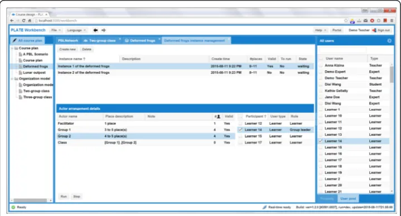The width and height of the screenshot is (401, 216).
Task: Uncheck Learner 14 in participant list
Action: 240,130
